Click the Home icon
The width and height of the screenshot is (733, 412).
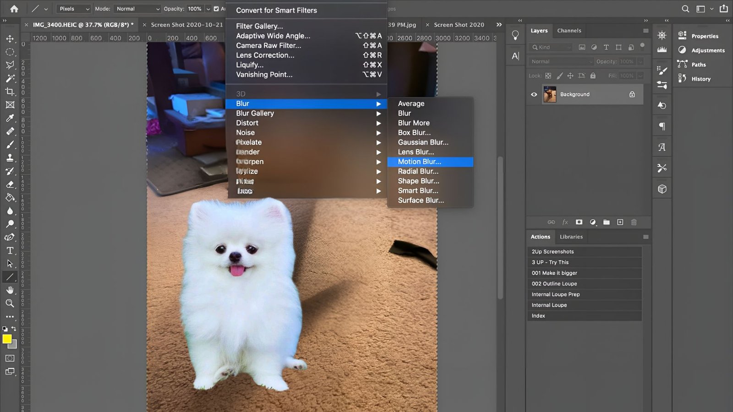coord(14,9)
